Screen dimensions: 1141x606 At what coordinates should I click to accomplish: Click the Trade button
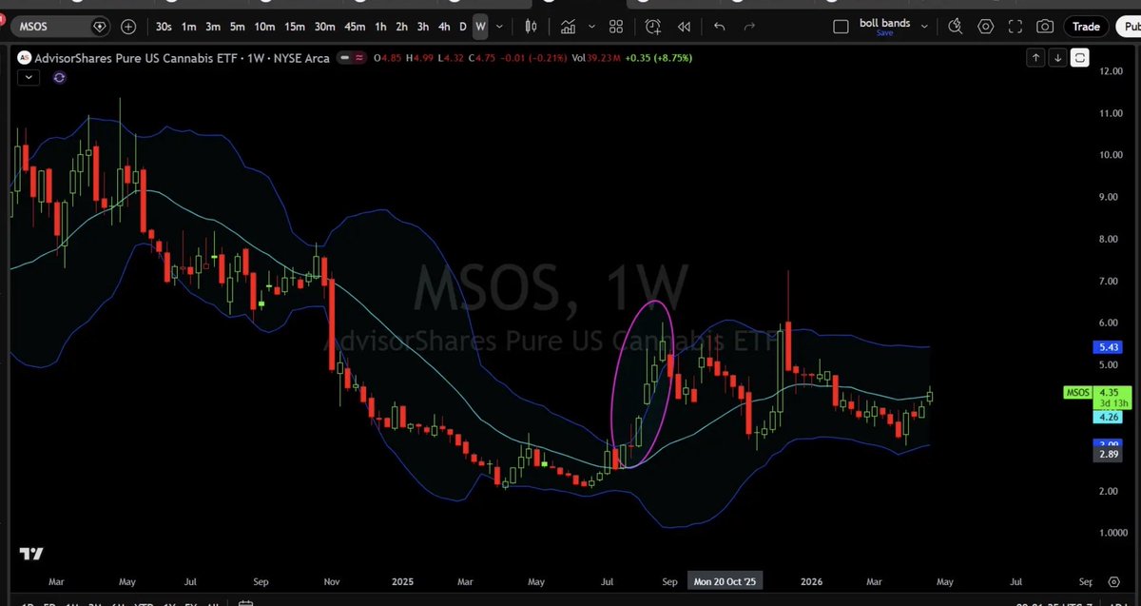point(1086,26)
